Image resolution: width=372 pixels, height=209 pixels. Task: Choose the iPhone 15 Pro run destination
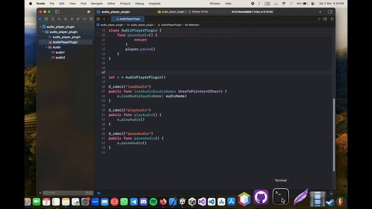point(198,12)
